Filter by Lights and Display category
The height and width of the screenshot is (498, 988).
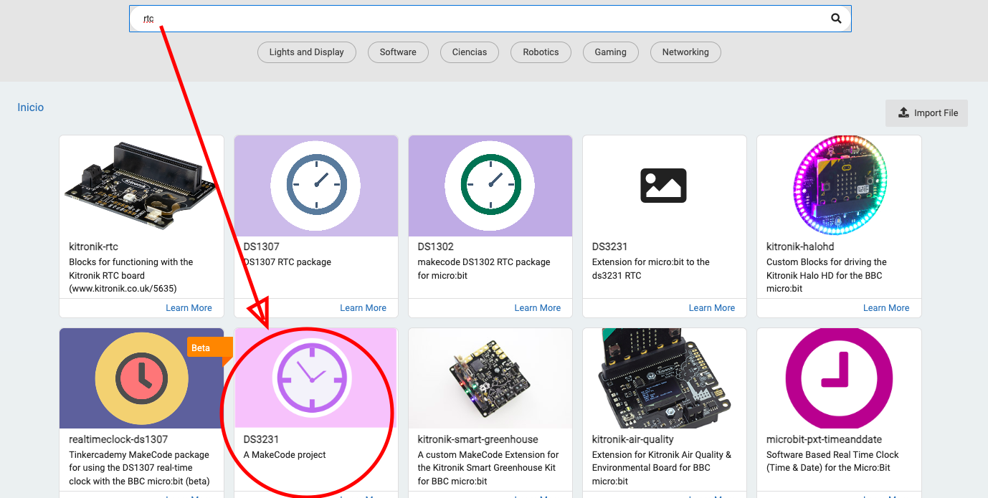306,52
